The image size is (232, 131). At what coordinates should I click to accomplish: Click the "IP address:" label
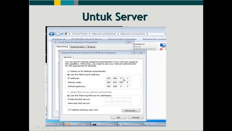tap(74, 78)
